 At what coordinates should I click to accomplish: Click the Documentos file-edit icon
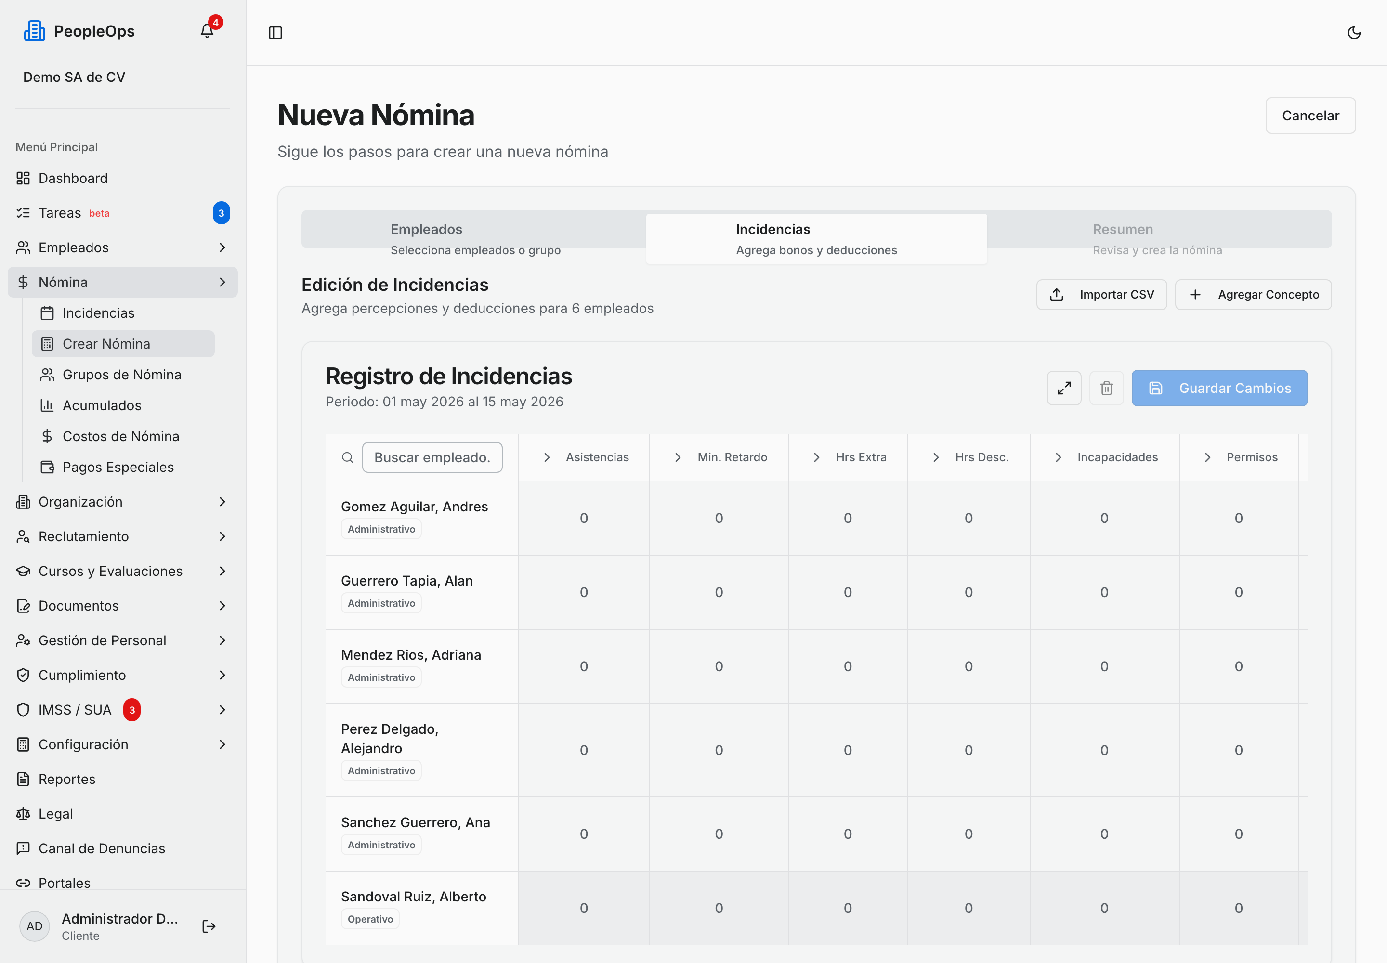click(23, 606)
